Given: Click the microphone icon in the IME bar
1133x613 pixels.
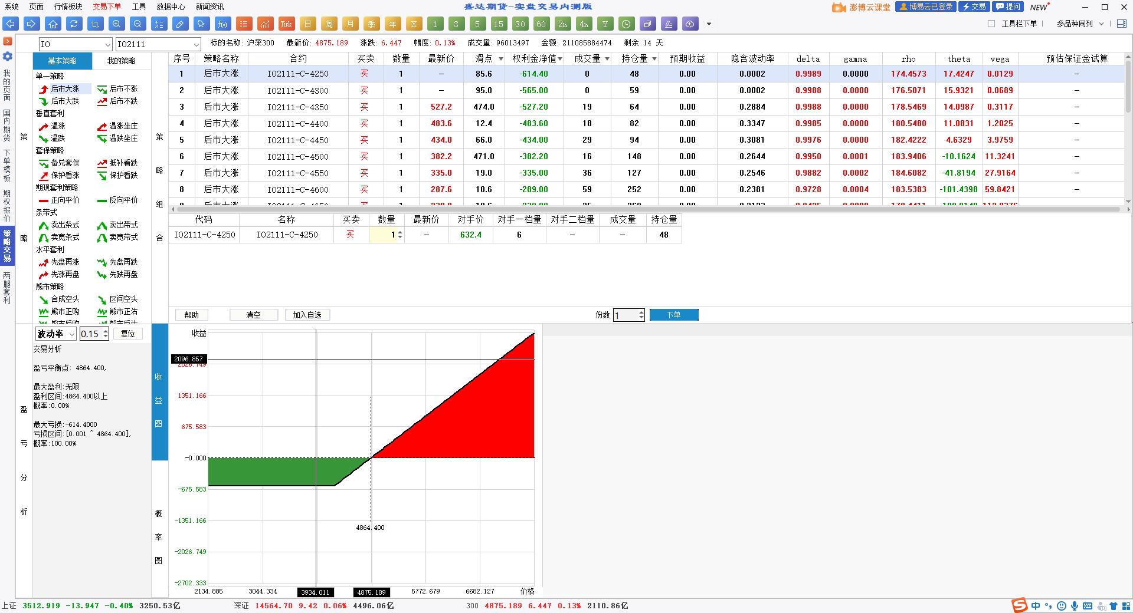Looking at the screenshot, I should pos(1075,606).
